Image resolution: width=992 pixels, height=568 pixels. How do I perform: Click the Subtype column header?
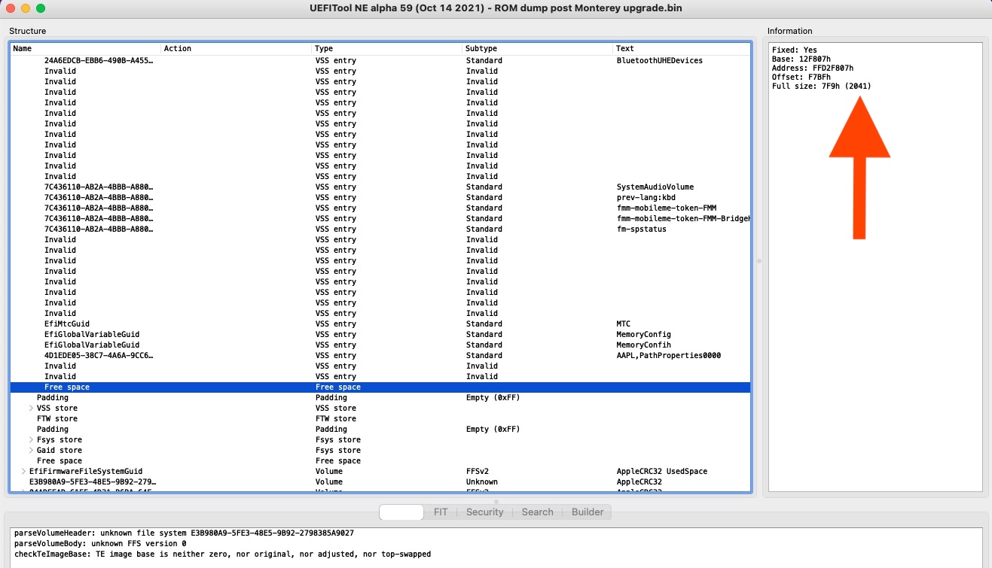(538, 48)
